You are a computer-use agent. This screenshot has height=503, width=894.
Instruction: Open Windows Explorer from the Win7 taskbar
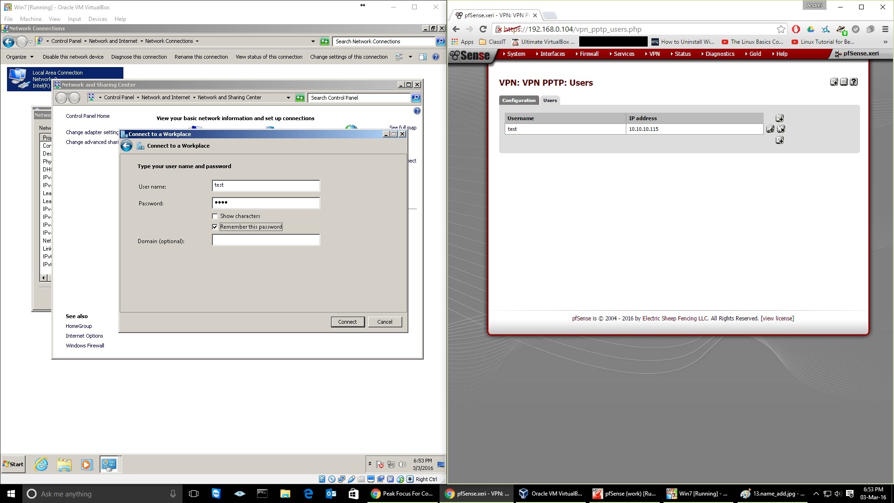coord(64,464)
